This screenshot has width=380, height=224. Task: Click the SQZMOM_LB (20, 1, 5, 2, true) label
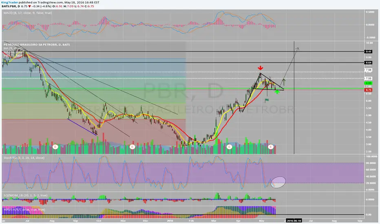[25, 195]
